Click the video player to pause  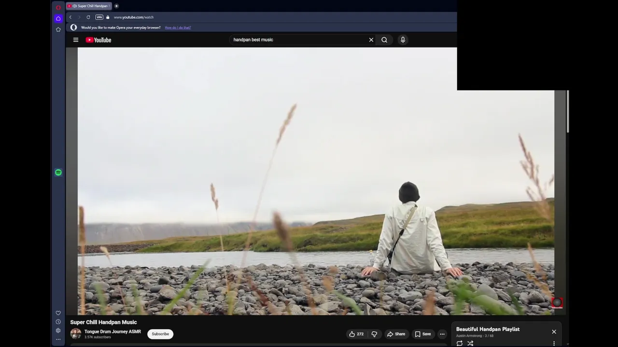tap(316, 181)
